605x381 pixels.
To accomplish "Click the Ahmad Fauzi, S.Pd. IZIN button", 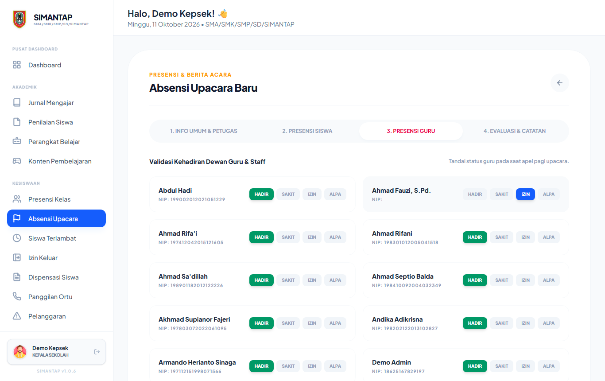I will [526, 194].
